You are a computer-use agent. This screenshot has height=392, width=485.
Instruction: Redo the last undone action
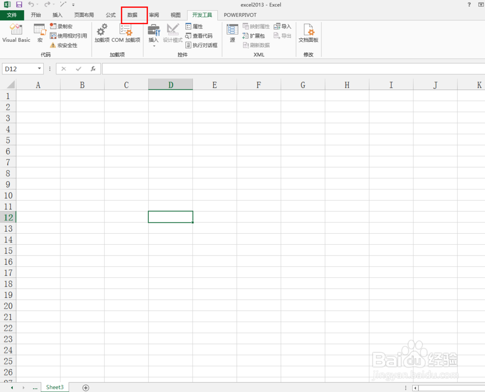point(47,4)
